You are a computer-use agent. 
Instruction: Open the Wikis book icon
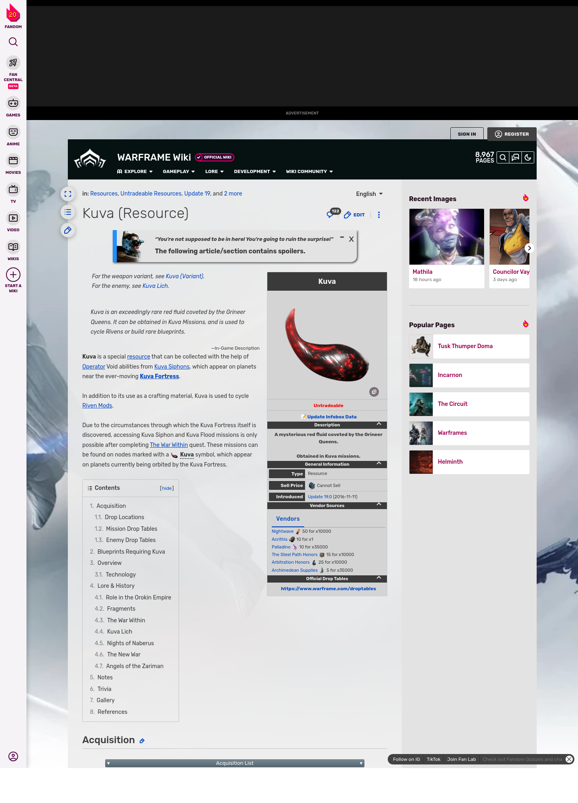(x=13, y=247)
